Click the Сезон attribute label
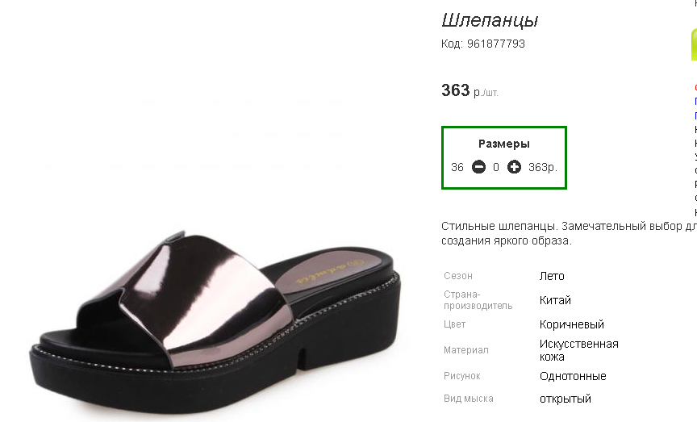The width and height of the screenshot is (697, 422). [x=458, y=276]
